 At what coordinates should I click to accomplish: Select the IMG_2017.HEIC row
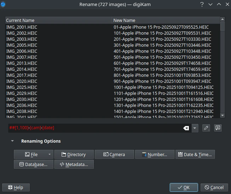coord(113,75)
